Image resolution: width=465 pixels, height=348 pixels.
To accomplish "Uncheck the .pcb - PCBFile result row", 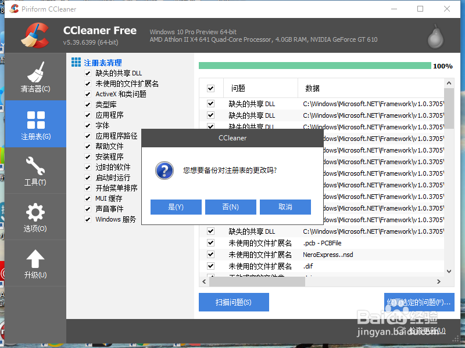I will (x=211, y=243).
